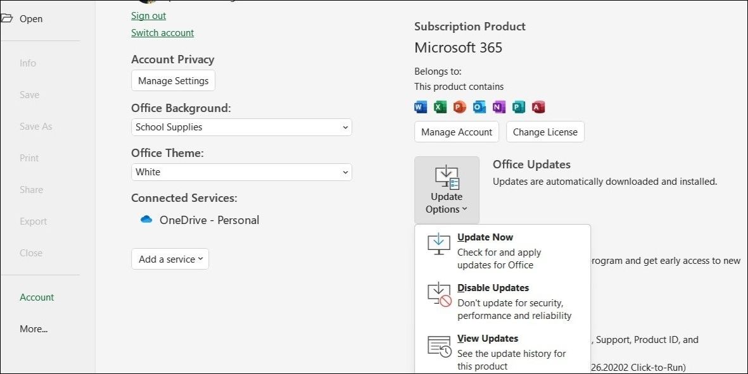Click the Microsoft 365 product name

point(459,47)
